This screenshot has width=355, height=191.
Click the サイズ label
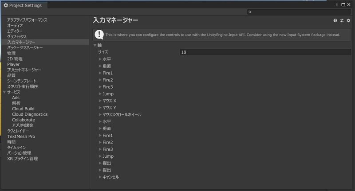[x=103, y=52]
